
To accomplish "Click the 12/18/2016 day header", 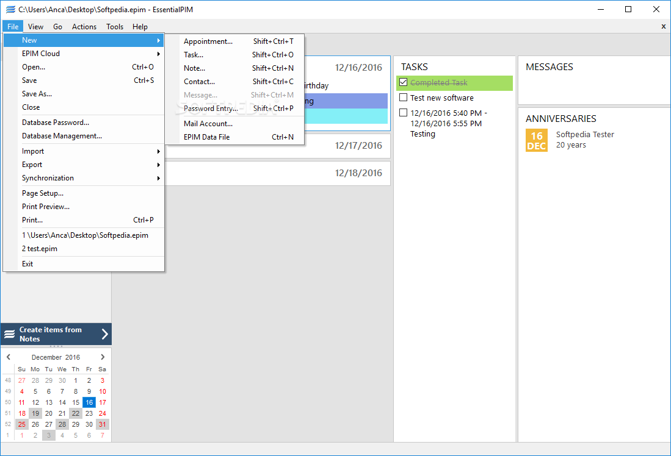I will pyautogui.click(x=358, y=173).
